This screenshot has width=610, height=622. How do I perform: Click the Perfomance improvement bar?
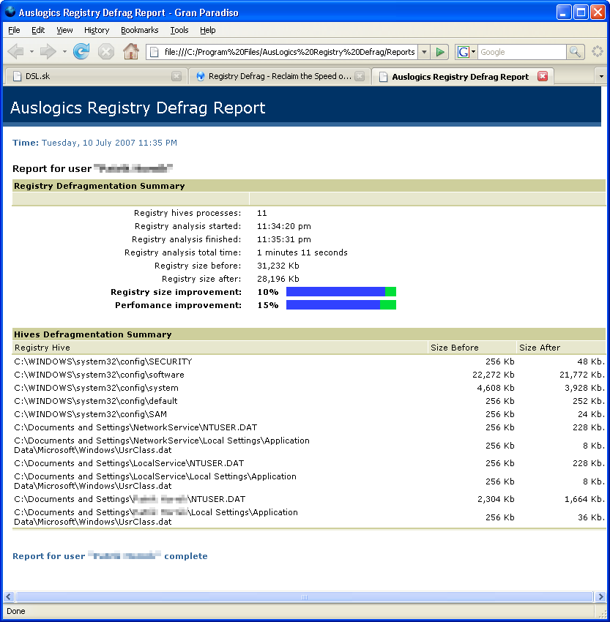pos(341,305)
